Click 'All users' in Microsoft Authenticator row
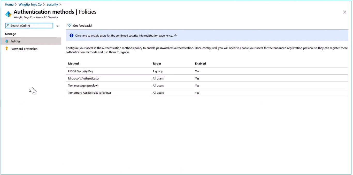The height and width of the screenshot is (175, 353). 158,78
